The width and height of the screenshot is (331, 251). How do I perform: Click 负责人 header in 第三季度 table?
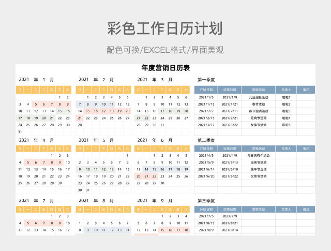(x=286, y=210)
